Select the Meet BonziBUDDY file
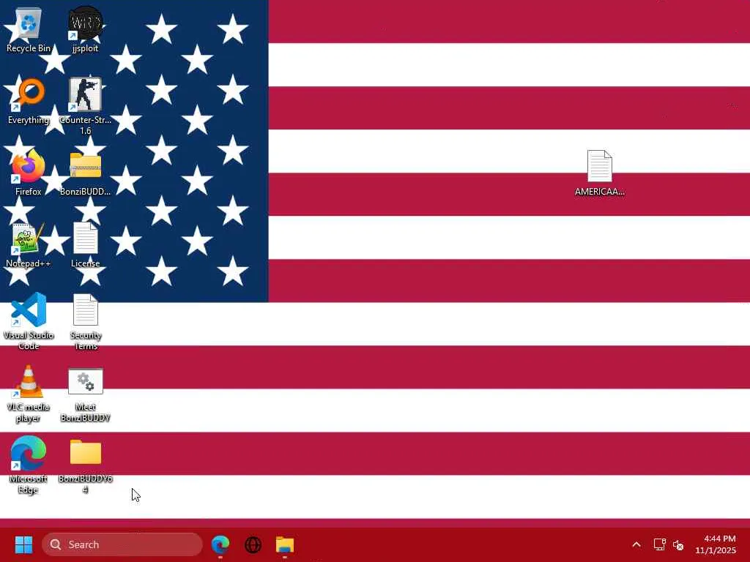 click(x=85, y=394)
